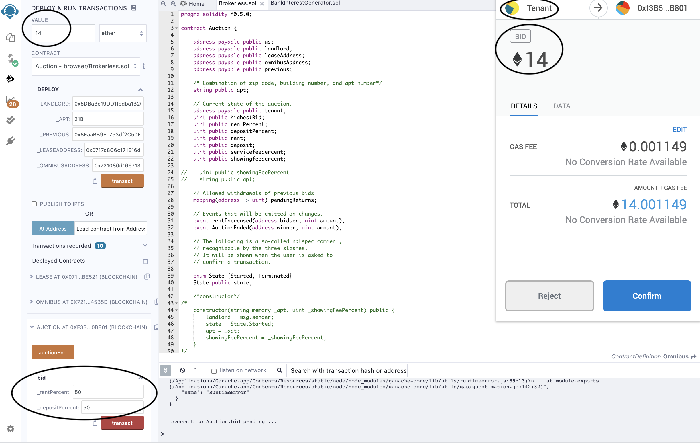This screenshot has height=445, width=700.
Task: Click the contract info icon
Action: pyautogui.click(x=143, y=66)
